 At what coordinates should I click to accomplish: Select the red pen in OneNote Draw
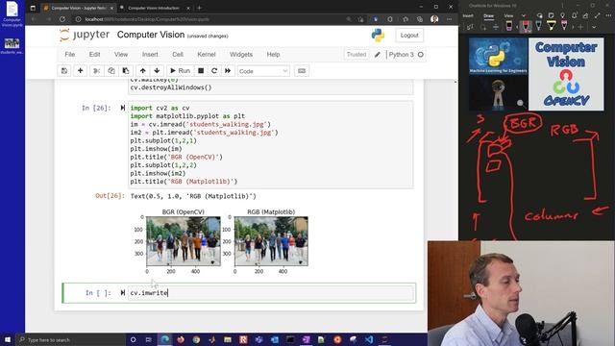point(526,26)
